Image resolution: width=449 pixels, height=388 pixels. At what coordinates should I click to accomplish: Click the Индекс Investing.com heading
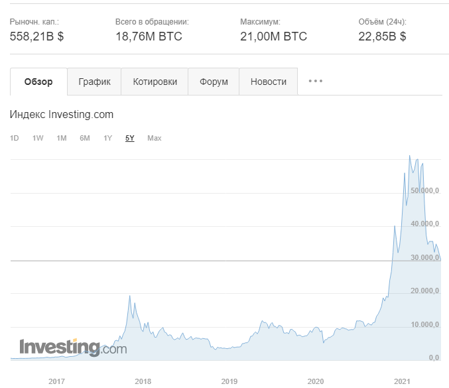(x=62, y=114)
